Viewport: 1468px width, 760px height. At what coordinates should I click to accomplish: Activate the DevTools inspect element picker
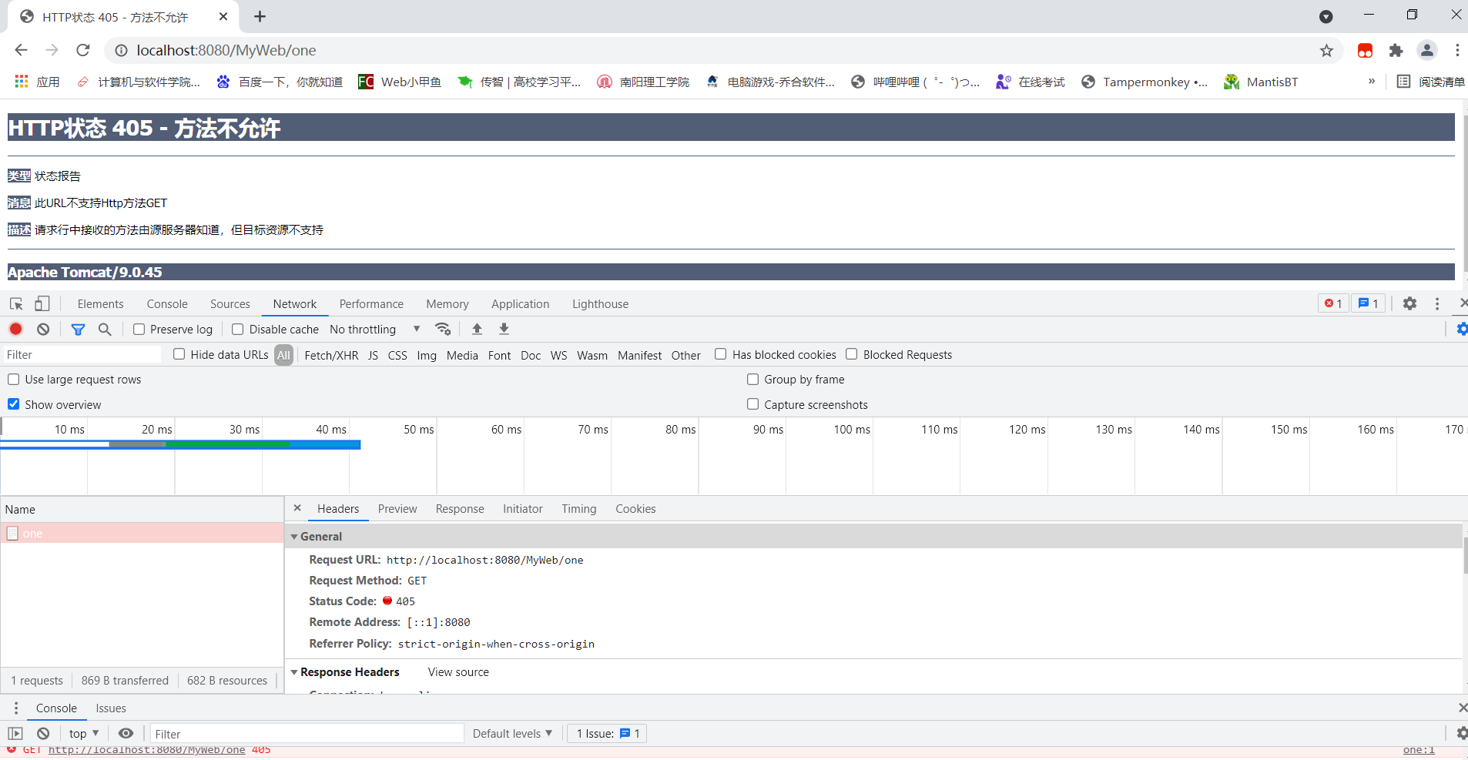pyautogui.click(x=16, y=304)
